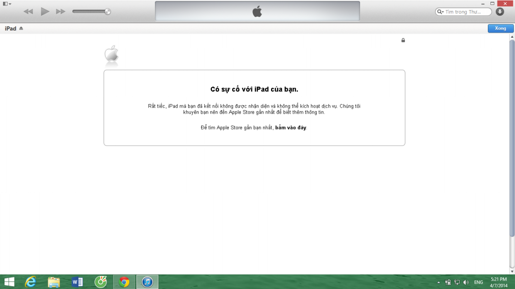Close the iTunes window
Screen dimensions: 515x289
tap(505, 4)
